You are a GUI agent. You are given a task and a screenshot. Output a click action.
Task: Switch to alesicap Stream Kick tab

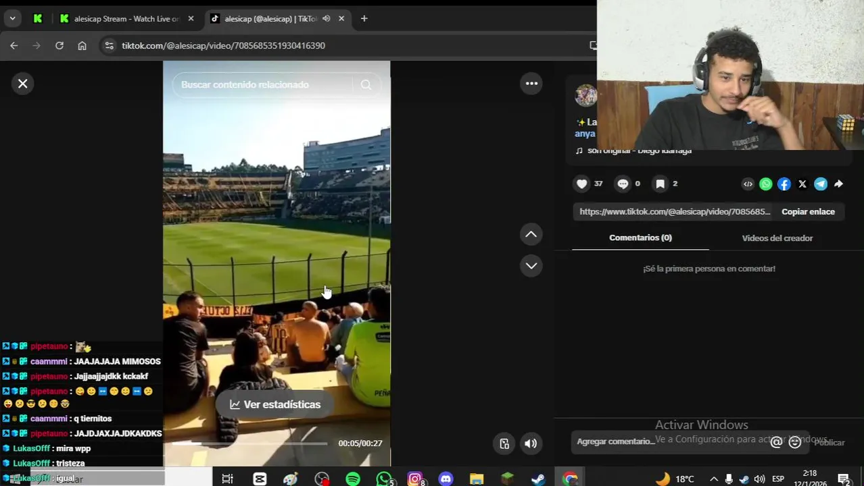pos(126,19)
